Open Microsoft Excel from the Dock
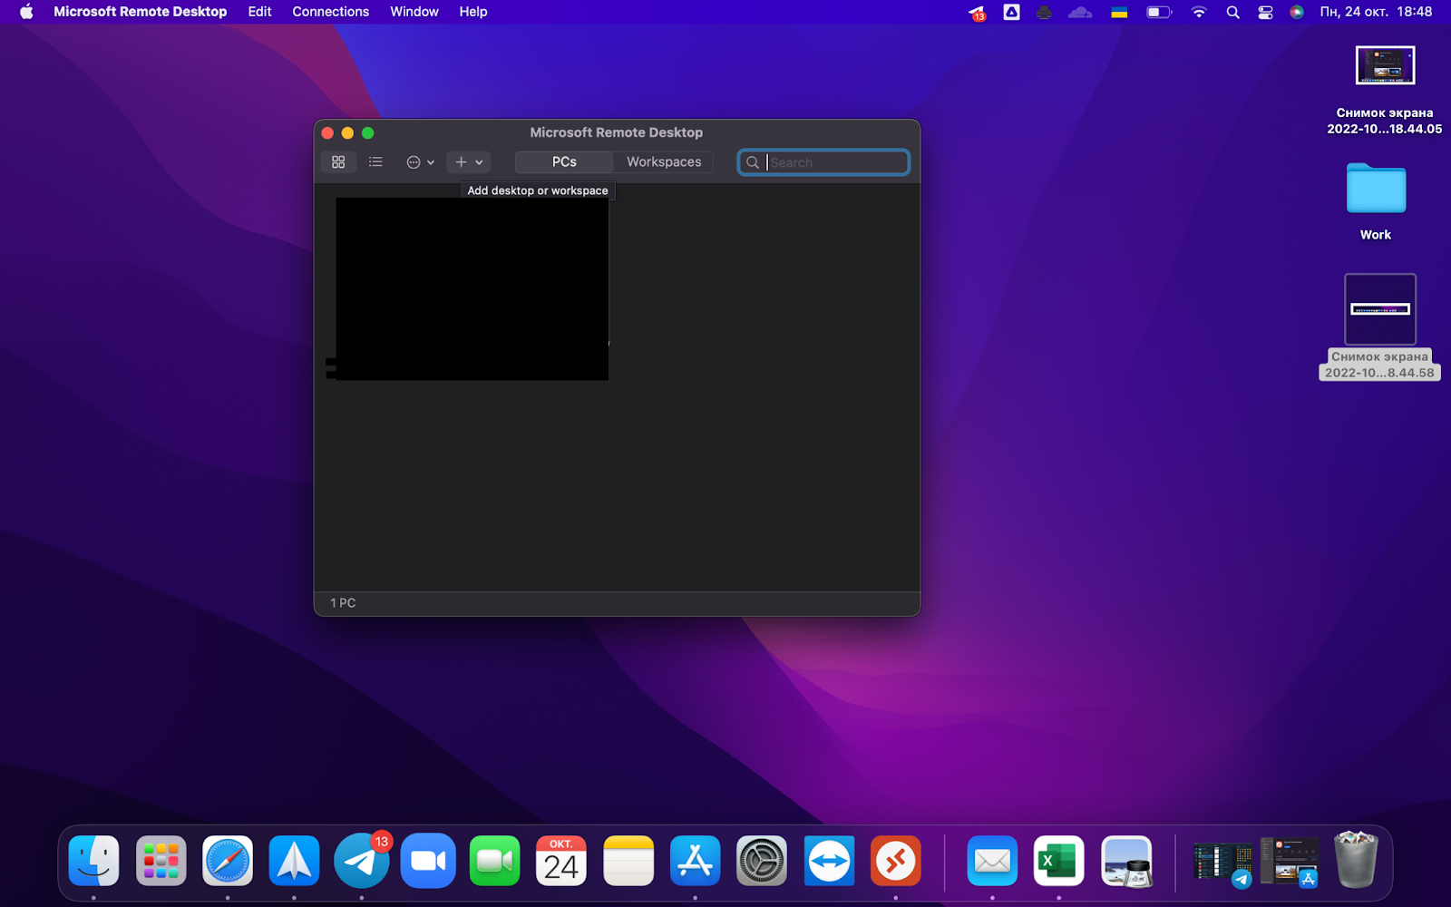 pos(1058,861)
